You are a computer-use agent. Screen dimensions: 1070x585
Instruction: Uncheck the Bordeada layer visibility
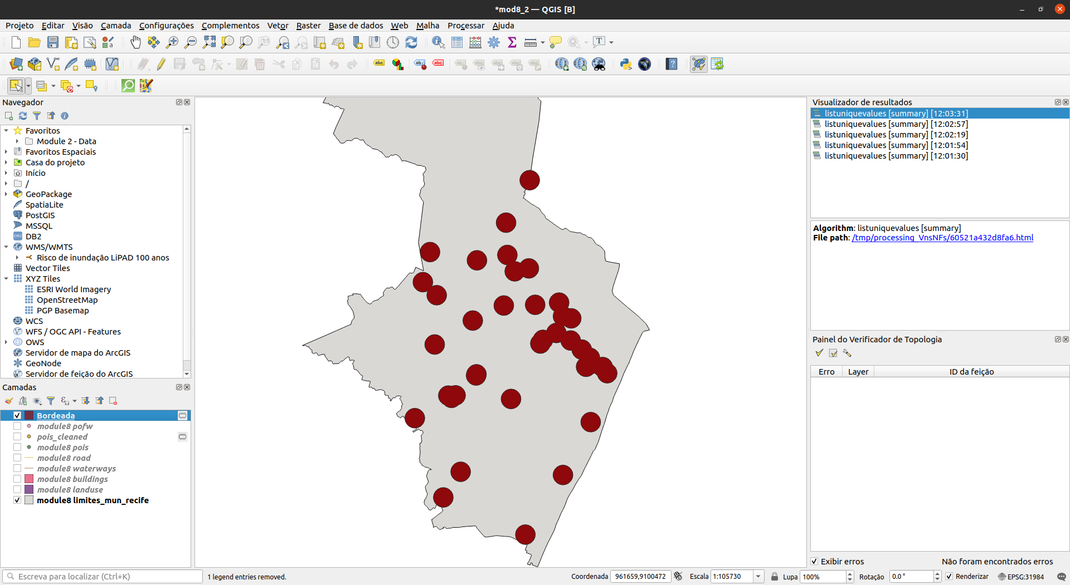coord(17,416)
